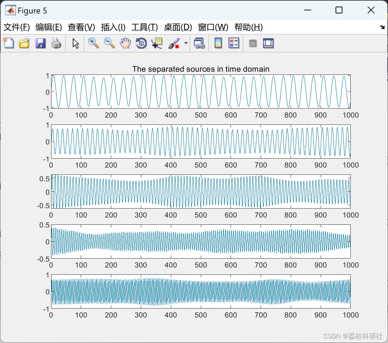Click the New Figure toolbar icon
This screenshot has width=388, height=343.
pos(9,43)
